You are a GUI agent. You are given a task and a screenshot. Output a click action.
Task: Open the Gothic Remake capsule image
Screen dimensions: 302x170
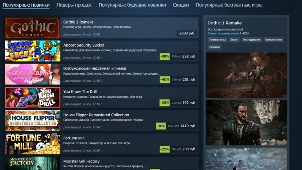[x=33, y=28]
